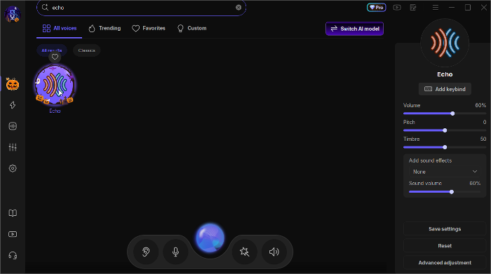The image size is (491, 274).
Task: Switch to the Favorites tab
Action: click(149, 28)
